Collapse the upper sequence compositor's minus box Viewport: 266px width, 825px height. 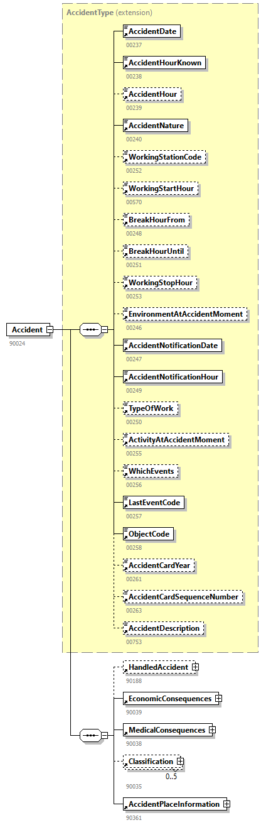pyautogui.click(x=104, y=329)
